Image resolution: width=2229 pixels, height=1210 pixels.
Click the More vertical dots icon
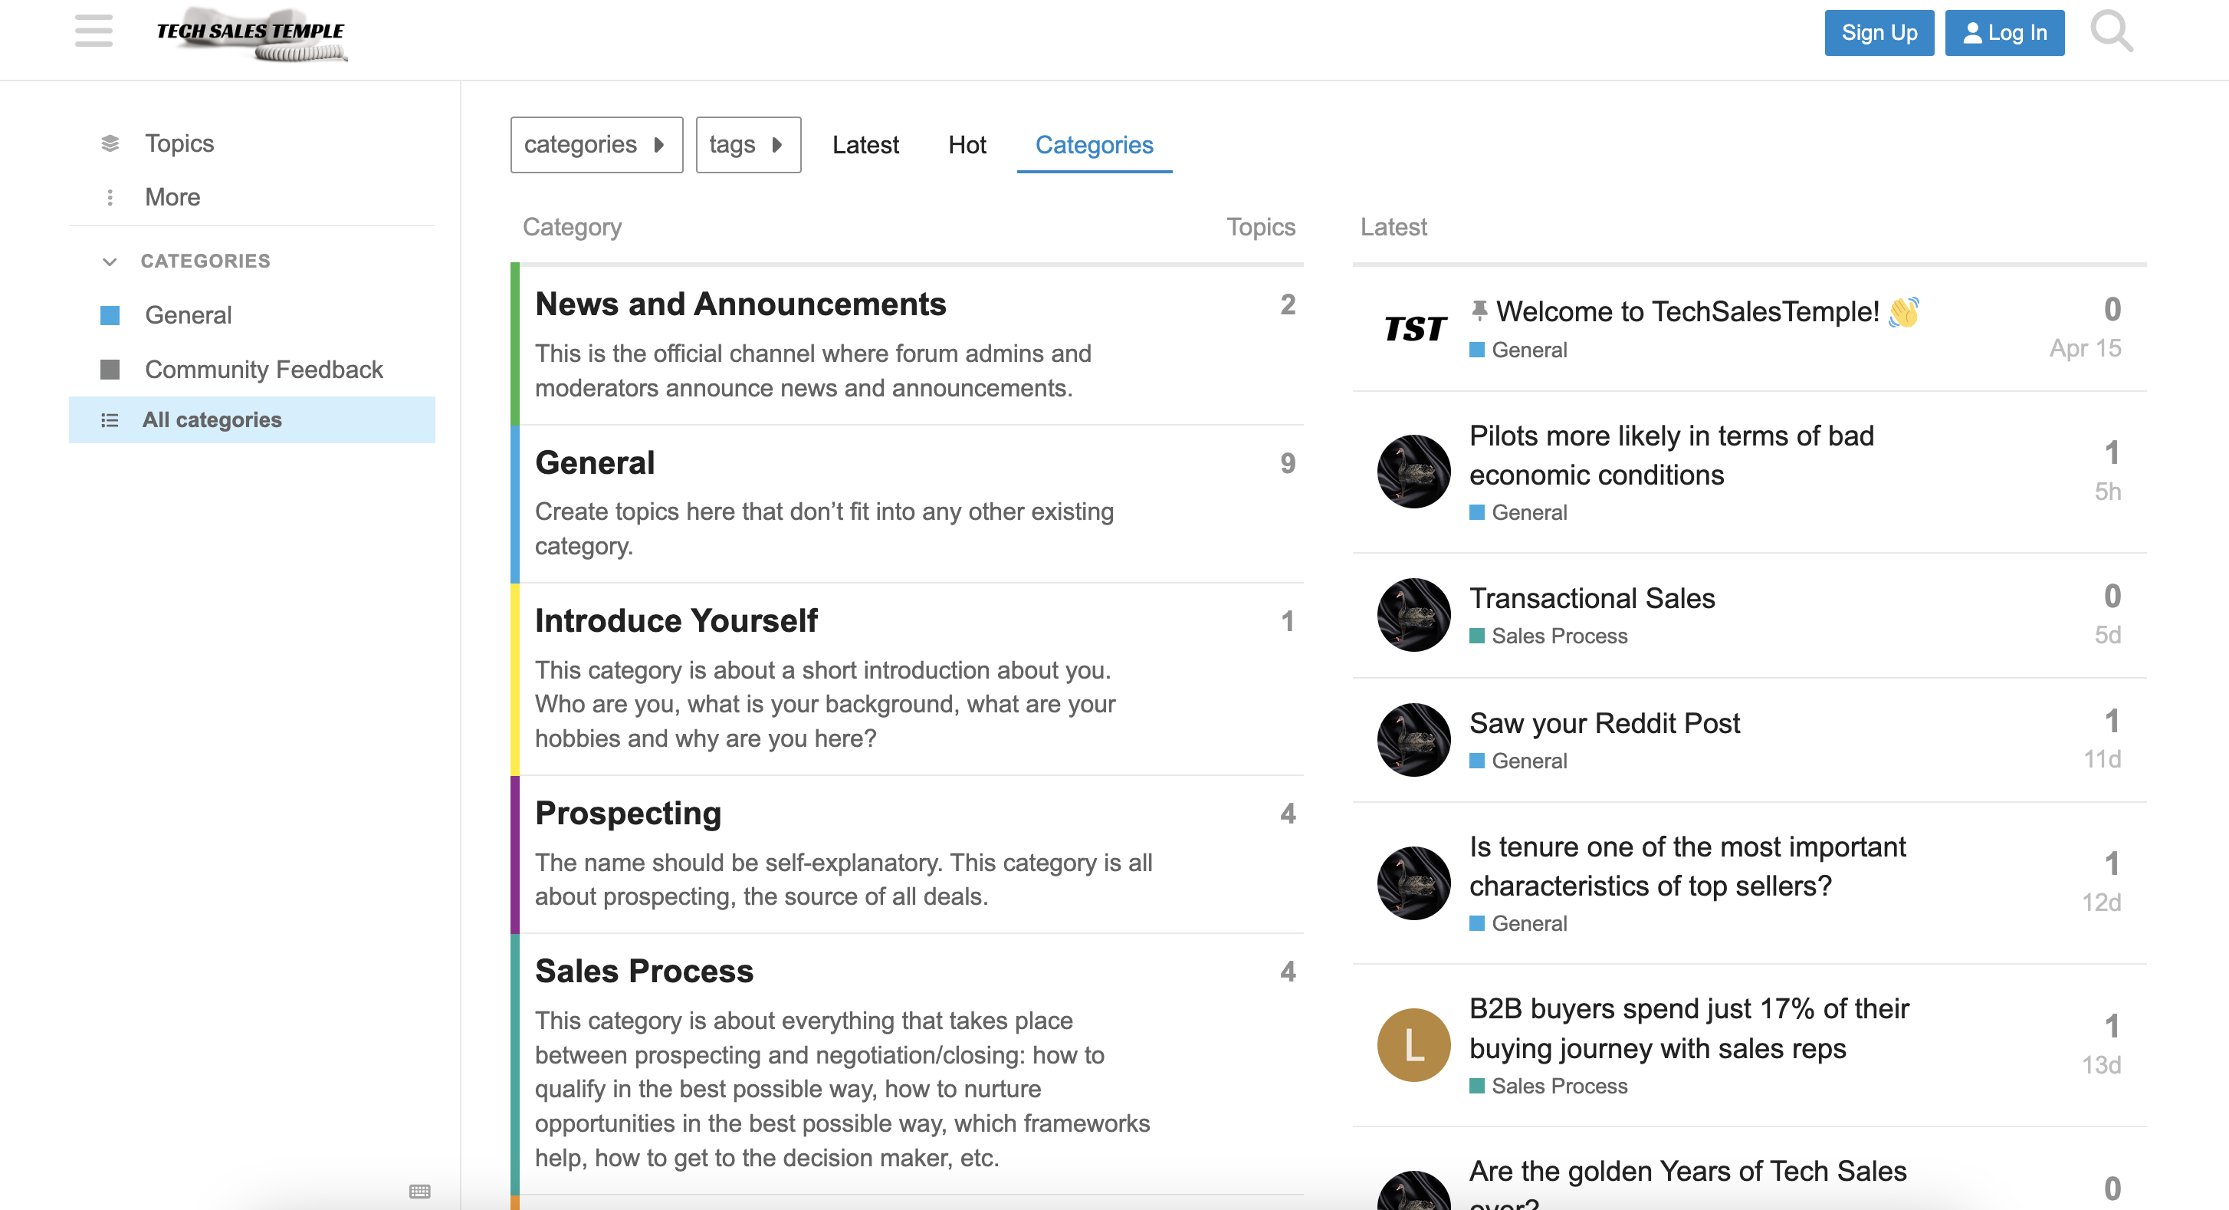click(x=110, y=197)
